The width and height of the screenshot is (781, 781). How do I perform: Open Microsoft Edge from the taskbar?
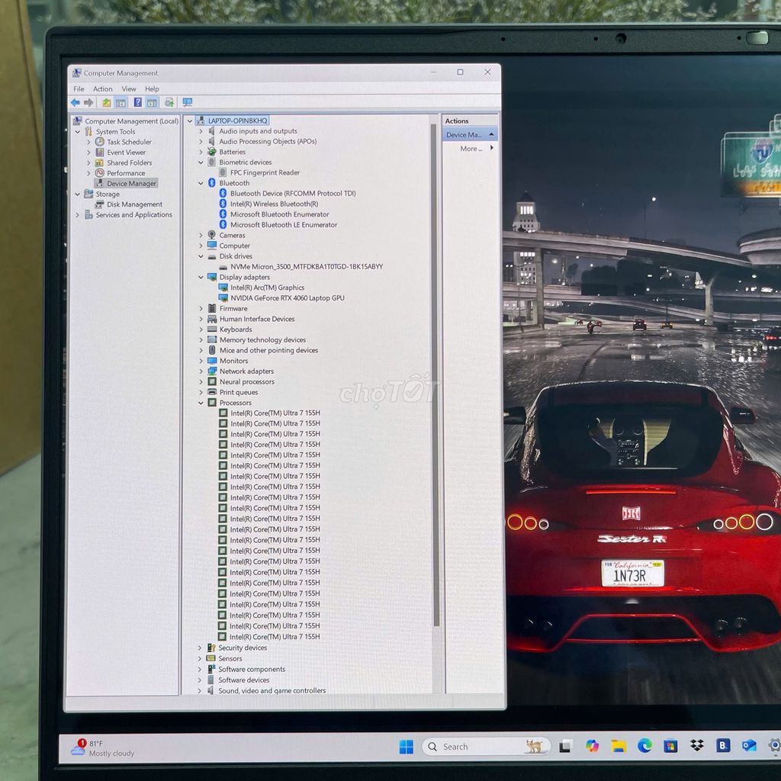pyautogui.click(x=644, y=746)
